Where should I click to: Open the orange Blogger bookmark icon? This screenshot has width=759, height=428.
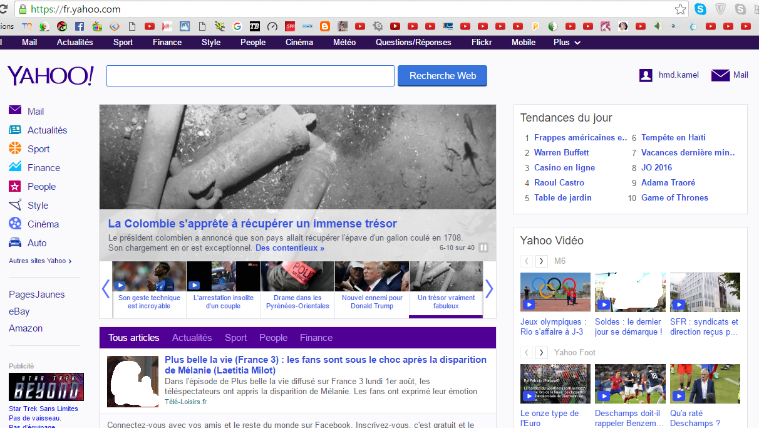324,26
